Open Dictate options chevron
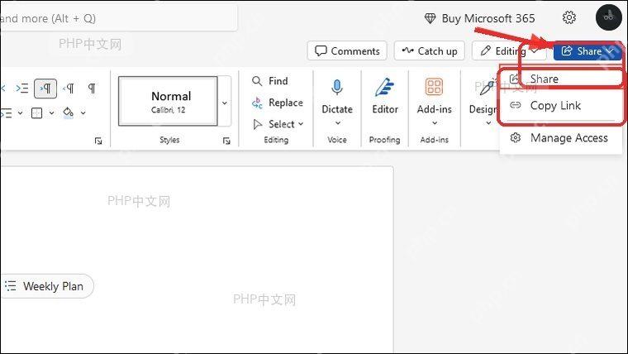Image resolution: width=628 pixels, height=354 pixels. click(337, 123)
